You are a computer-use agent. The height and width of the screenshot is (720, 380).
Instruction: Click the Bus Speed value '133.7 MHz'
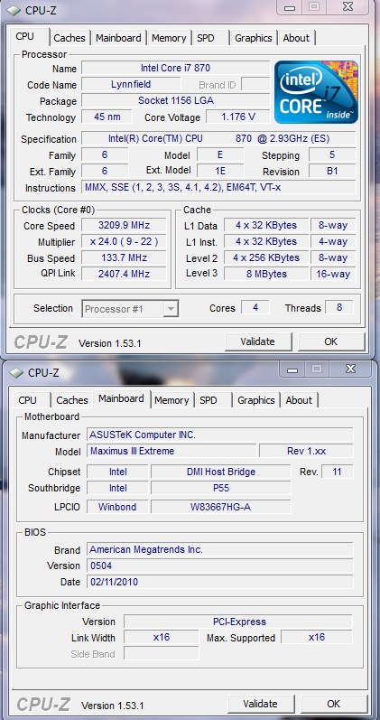(x=124, y=258)
